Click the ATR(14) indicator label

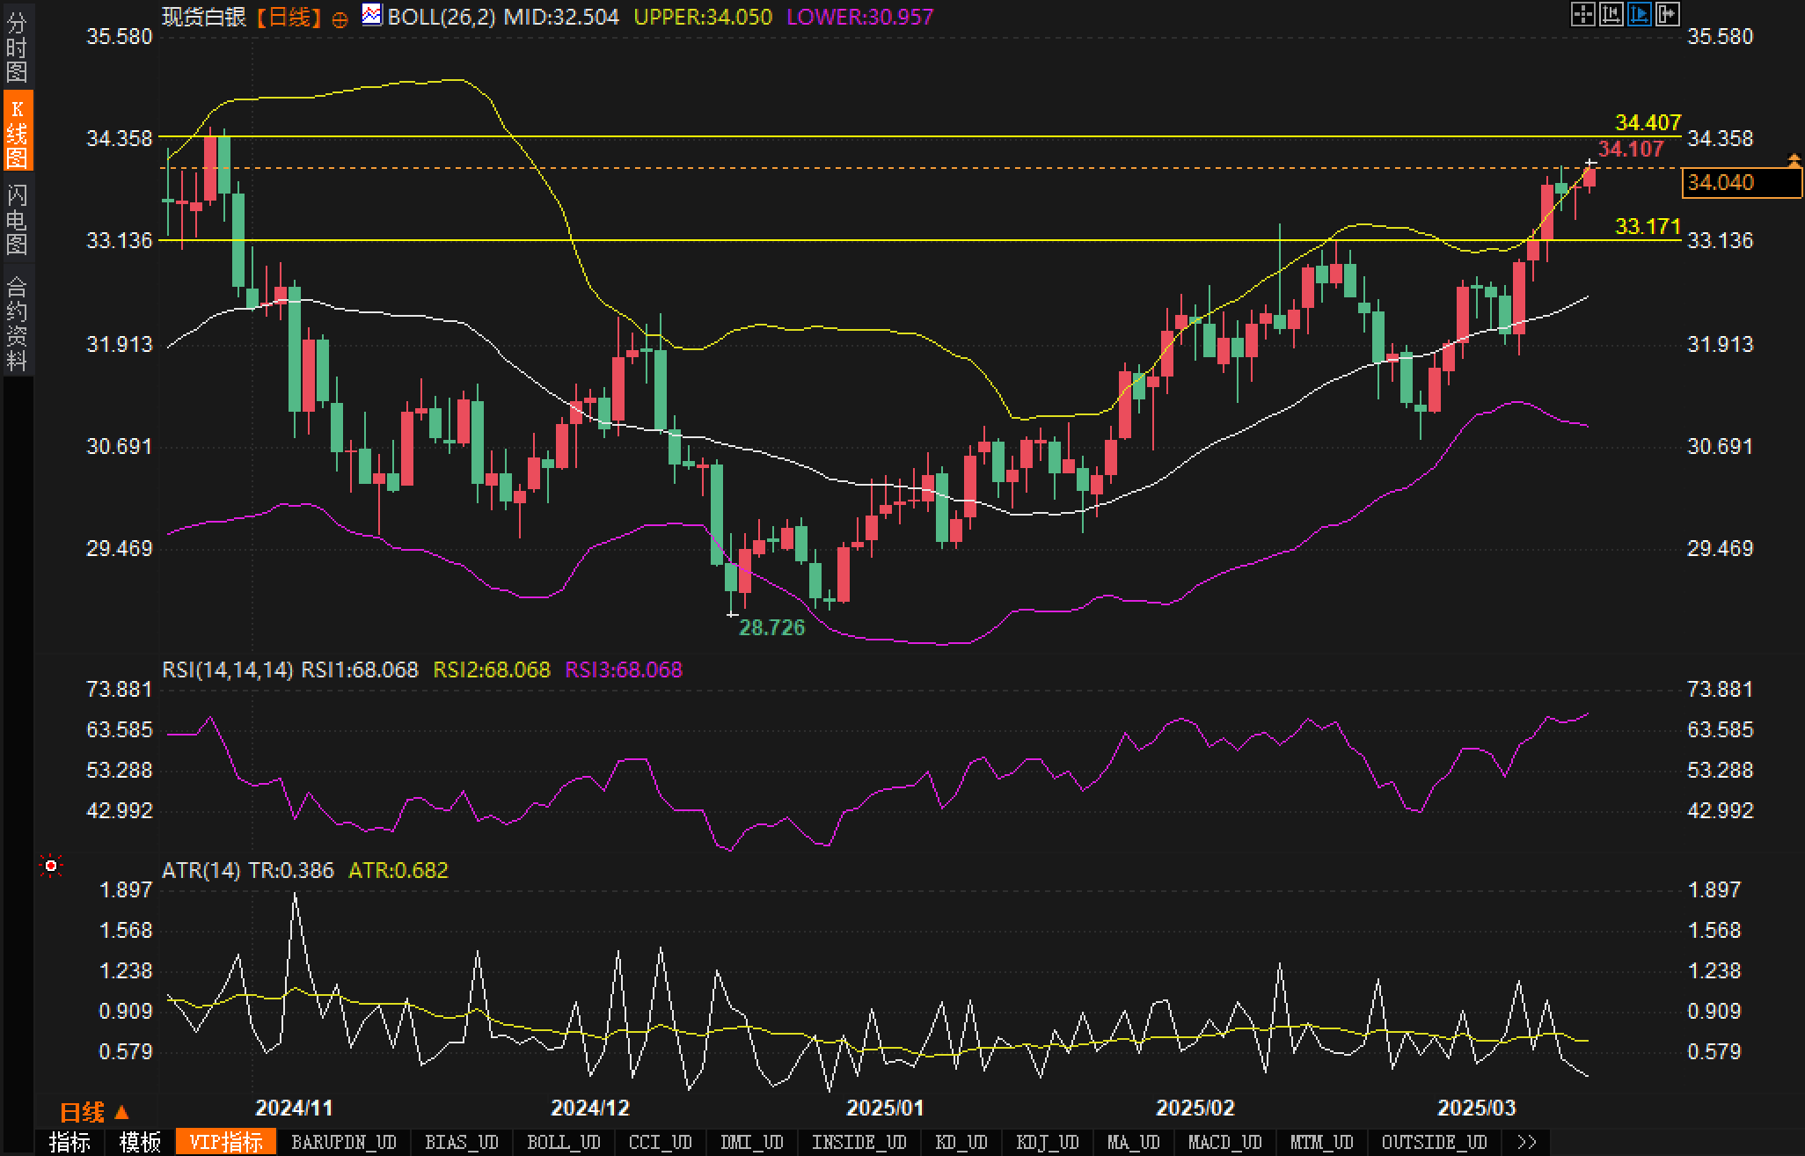(x=201, y=870)
